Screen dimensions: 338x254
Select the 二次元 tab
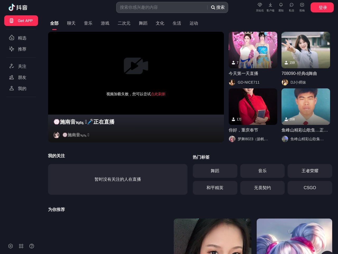tap(124, 23)
